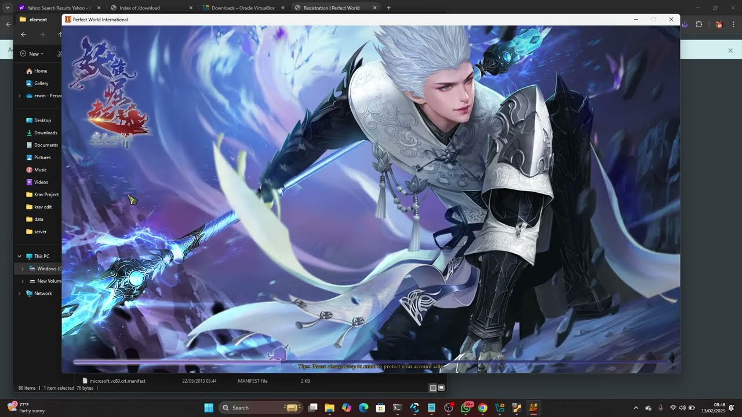Viewport: 742px width, 417px height.
Task: Open WhatsApp from the taskbar
Action: point(465,408)
